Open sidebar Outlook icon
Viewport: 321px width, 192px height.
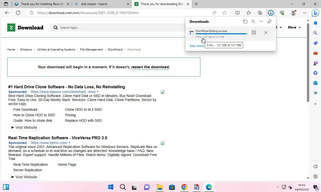315,83
